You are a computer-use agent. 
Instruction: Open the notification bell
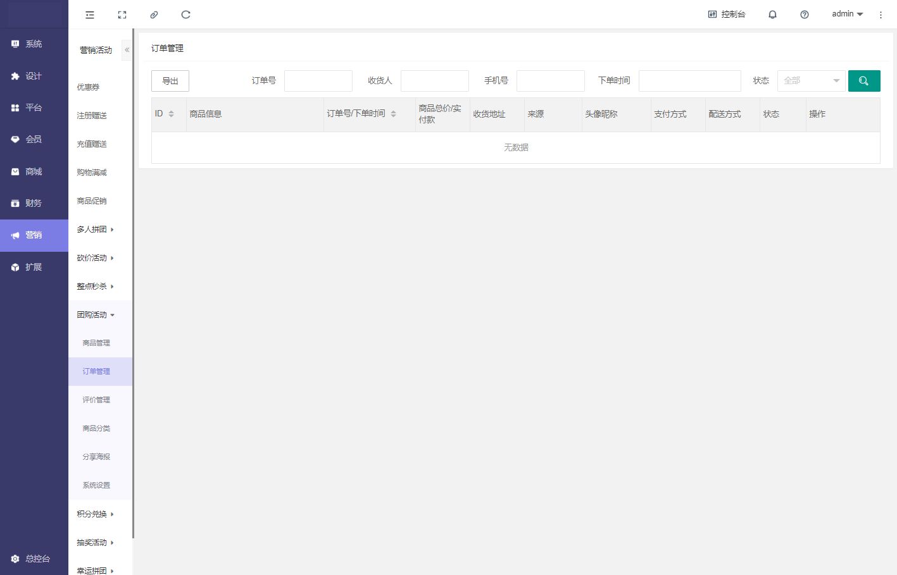tap(772, 15)
